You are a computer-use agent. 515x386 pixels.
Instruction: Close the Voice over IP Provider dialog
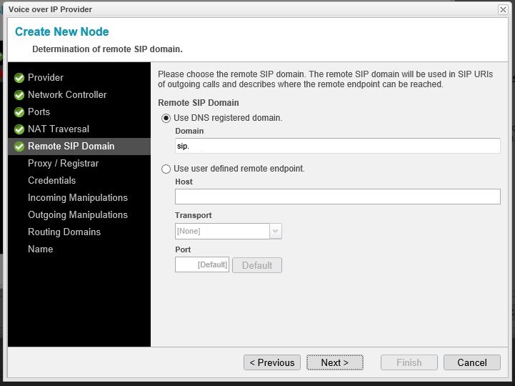click(503, 9)
